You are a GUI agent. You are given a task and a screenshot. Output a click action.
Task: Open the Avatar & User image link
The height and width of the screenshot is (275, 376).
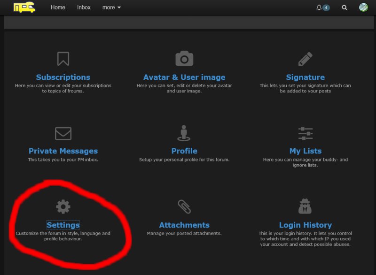point(184,77)
